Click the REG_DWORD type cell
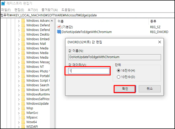Image resolution: width=175 pixels, height=129 pixels. pos(159,32)
